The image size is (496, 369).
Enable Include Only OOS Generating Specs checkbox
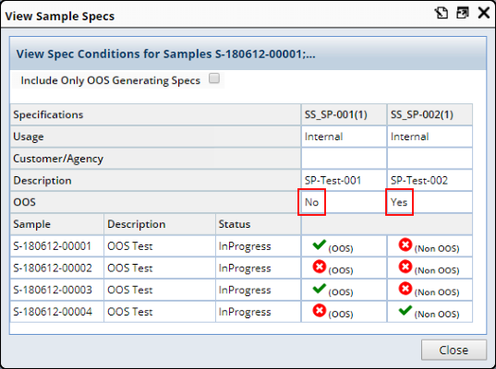click(214, 78)
